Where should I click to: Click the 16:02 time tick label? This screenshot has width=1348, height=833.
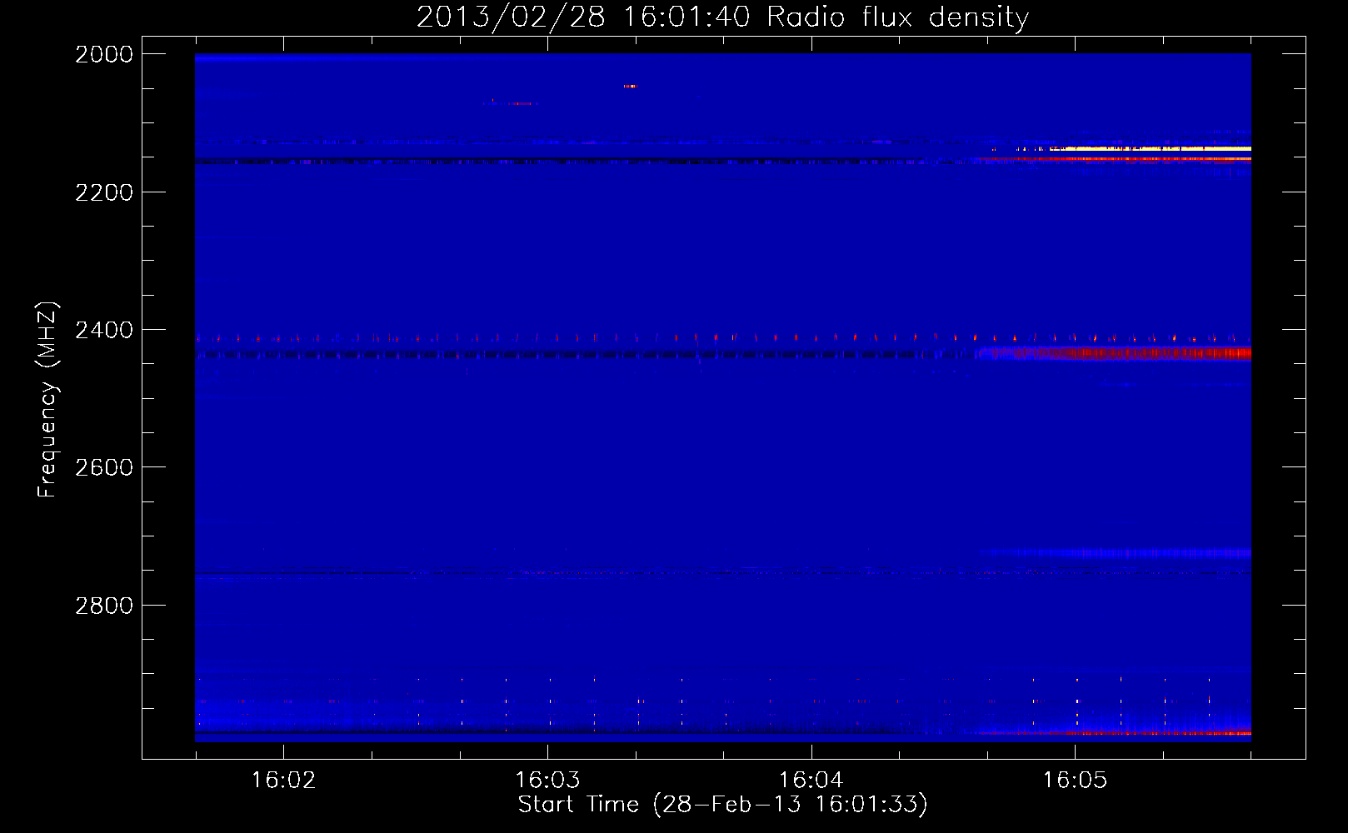[x=283, y=780]
